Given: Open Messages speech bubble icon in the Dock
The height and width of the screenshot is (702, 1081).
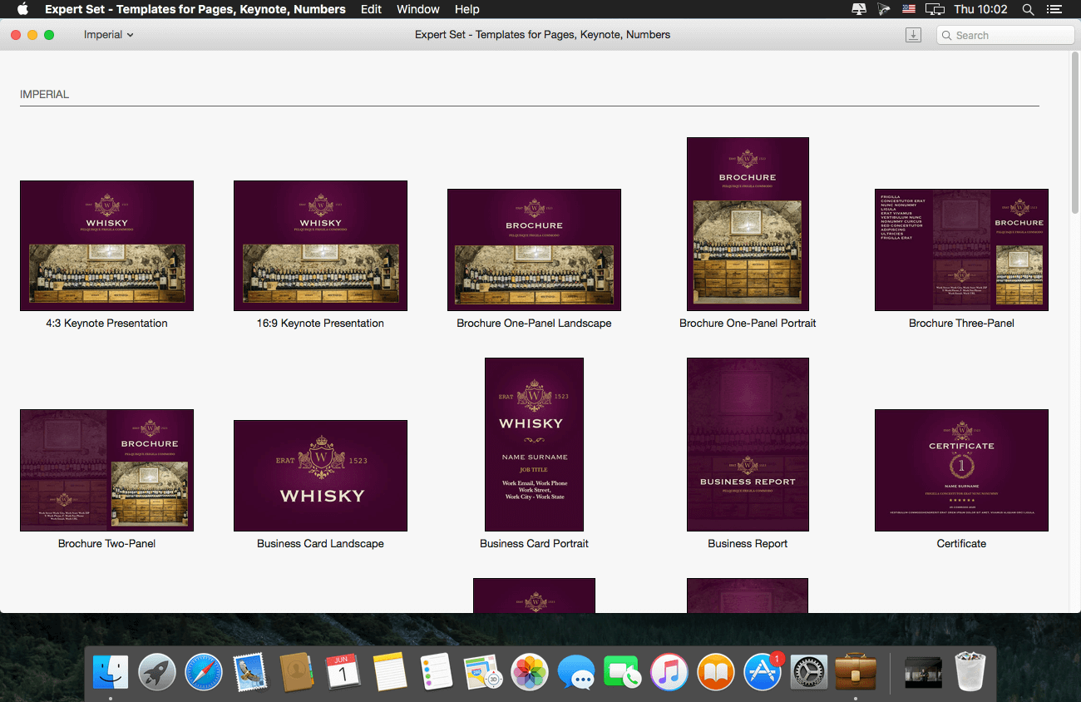Looking at the screenshot, I should pos(576,672).
